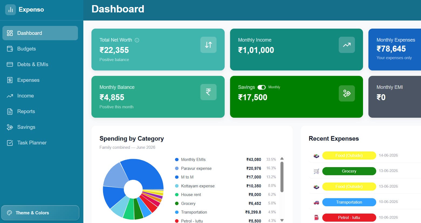Click the Monthly Balance ₹4,855 value

coord(112,97)
